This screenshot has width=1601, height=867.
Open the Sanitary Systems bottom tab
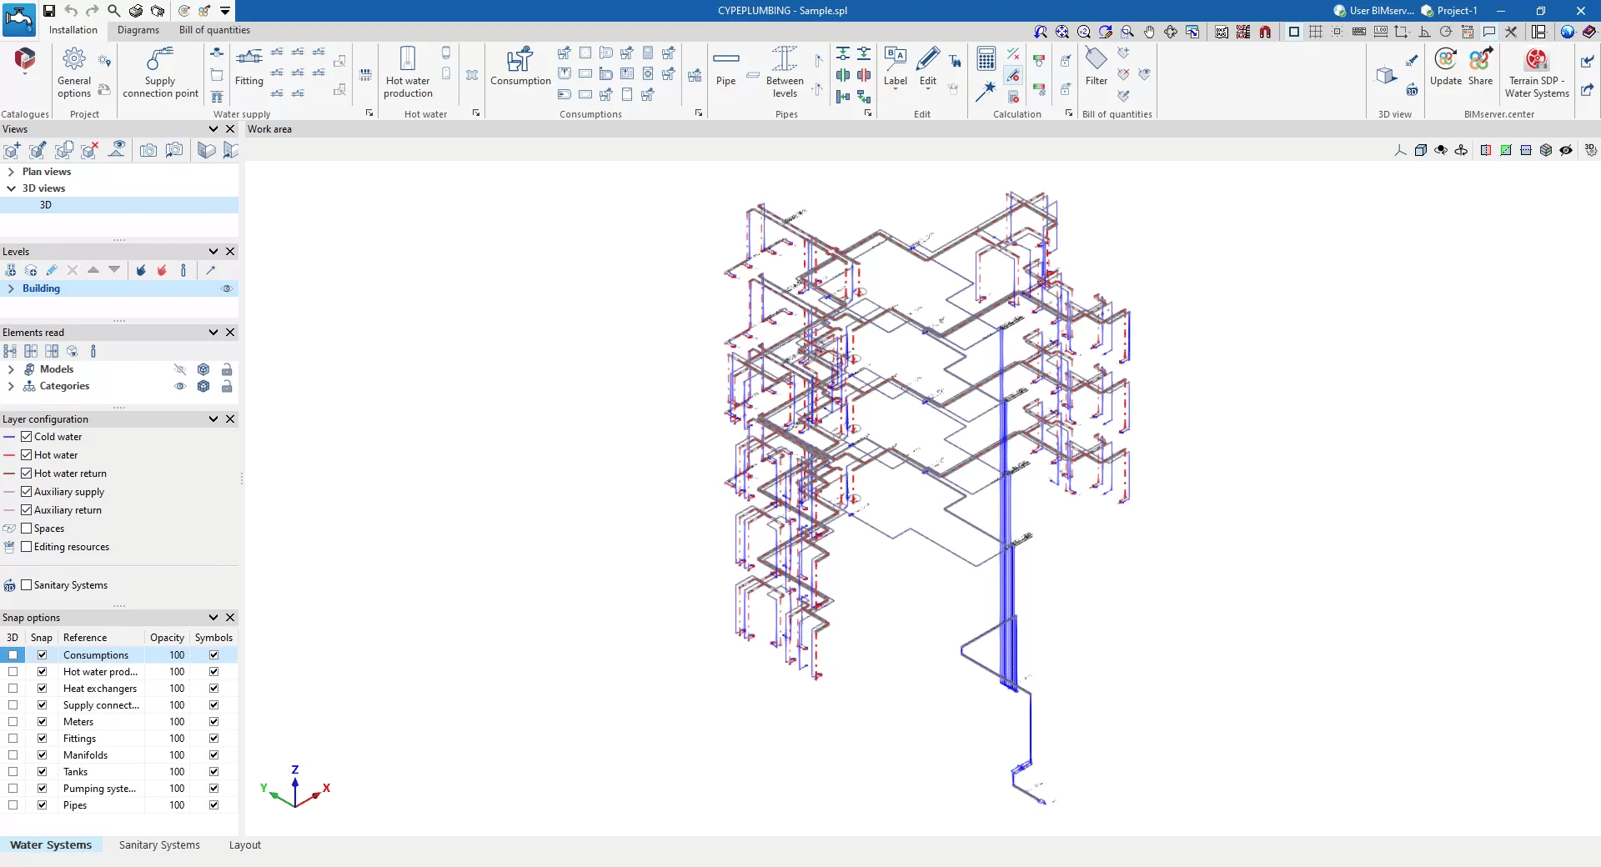[159, 844]
